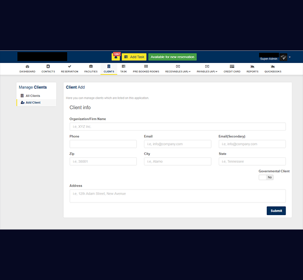The image size is (303, 280).
Task: Open the Credit Card icon
Action: (232, 67)
